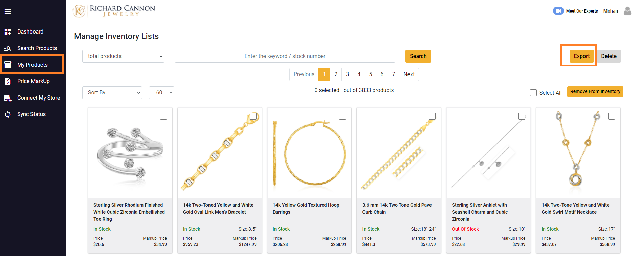
Task: Click the Export button
Action: (581, 56)
